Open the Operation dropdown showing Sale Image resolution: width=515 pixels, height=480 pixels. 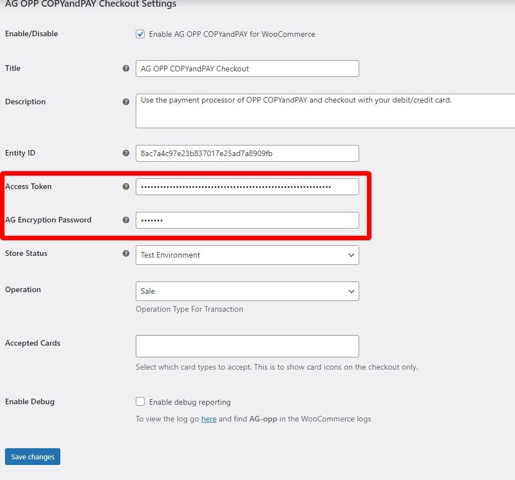point(247,291)
